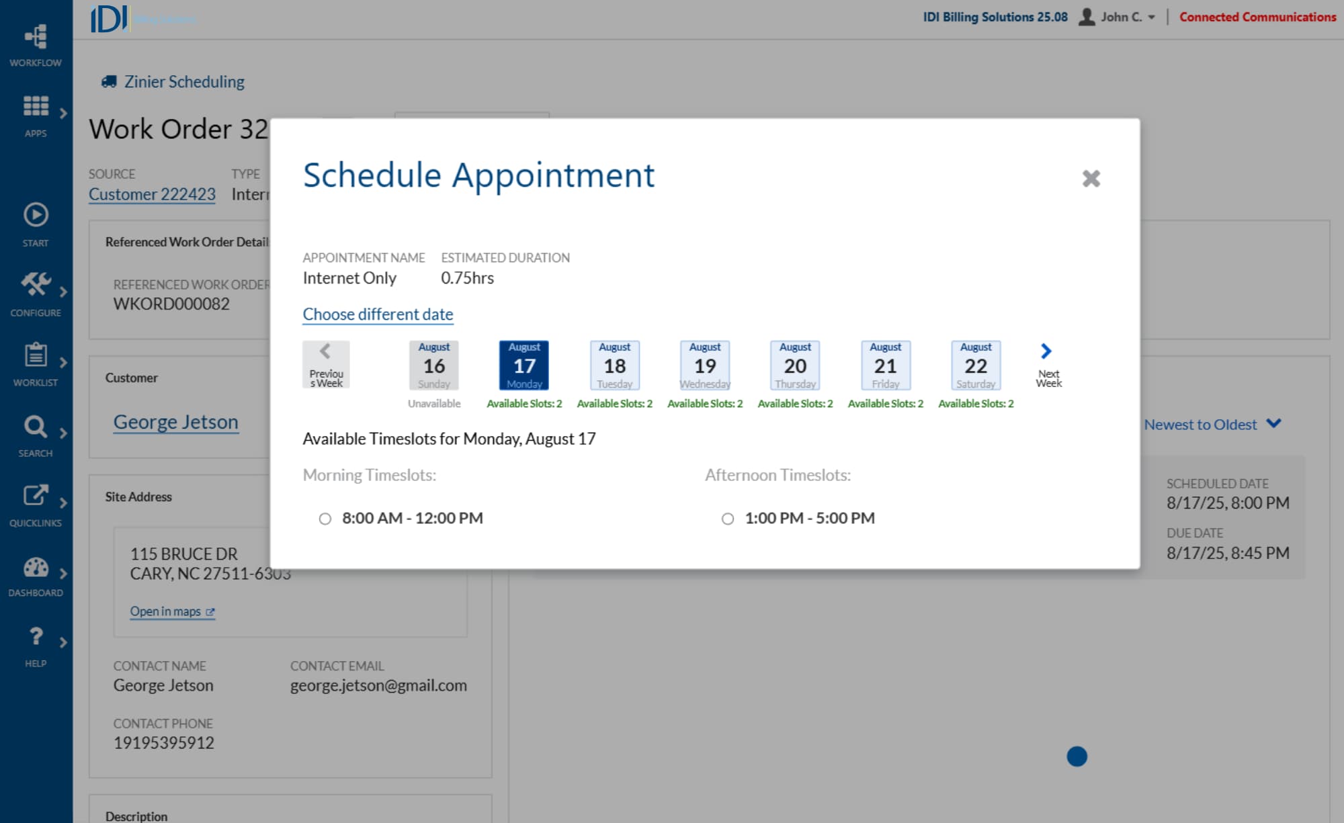Viewport: 1344px width, 823px height.
Task: Open the Dashboard gauge icon
Action: click(36, 568)
